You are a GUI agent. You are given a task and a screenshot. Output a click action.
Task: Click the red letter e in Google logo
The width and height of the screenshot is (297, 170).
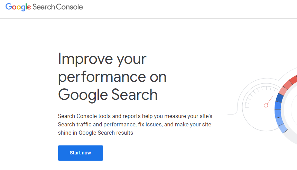tap(29, 8)
